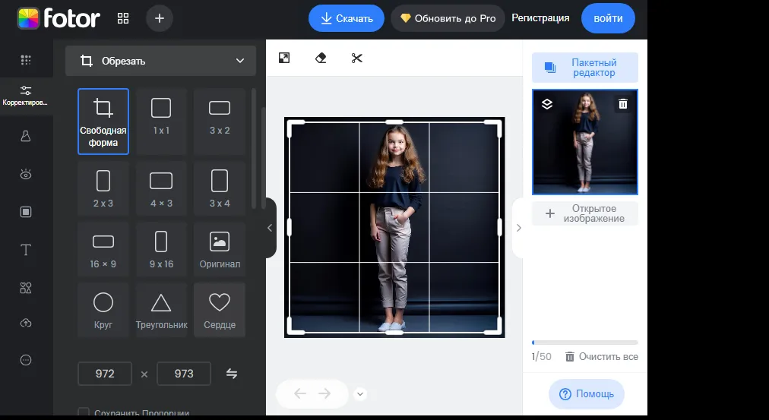The height and width of the screenshot is (420, 769).
Task: Click the image count progress bar
Action: pos(584,343)
